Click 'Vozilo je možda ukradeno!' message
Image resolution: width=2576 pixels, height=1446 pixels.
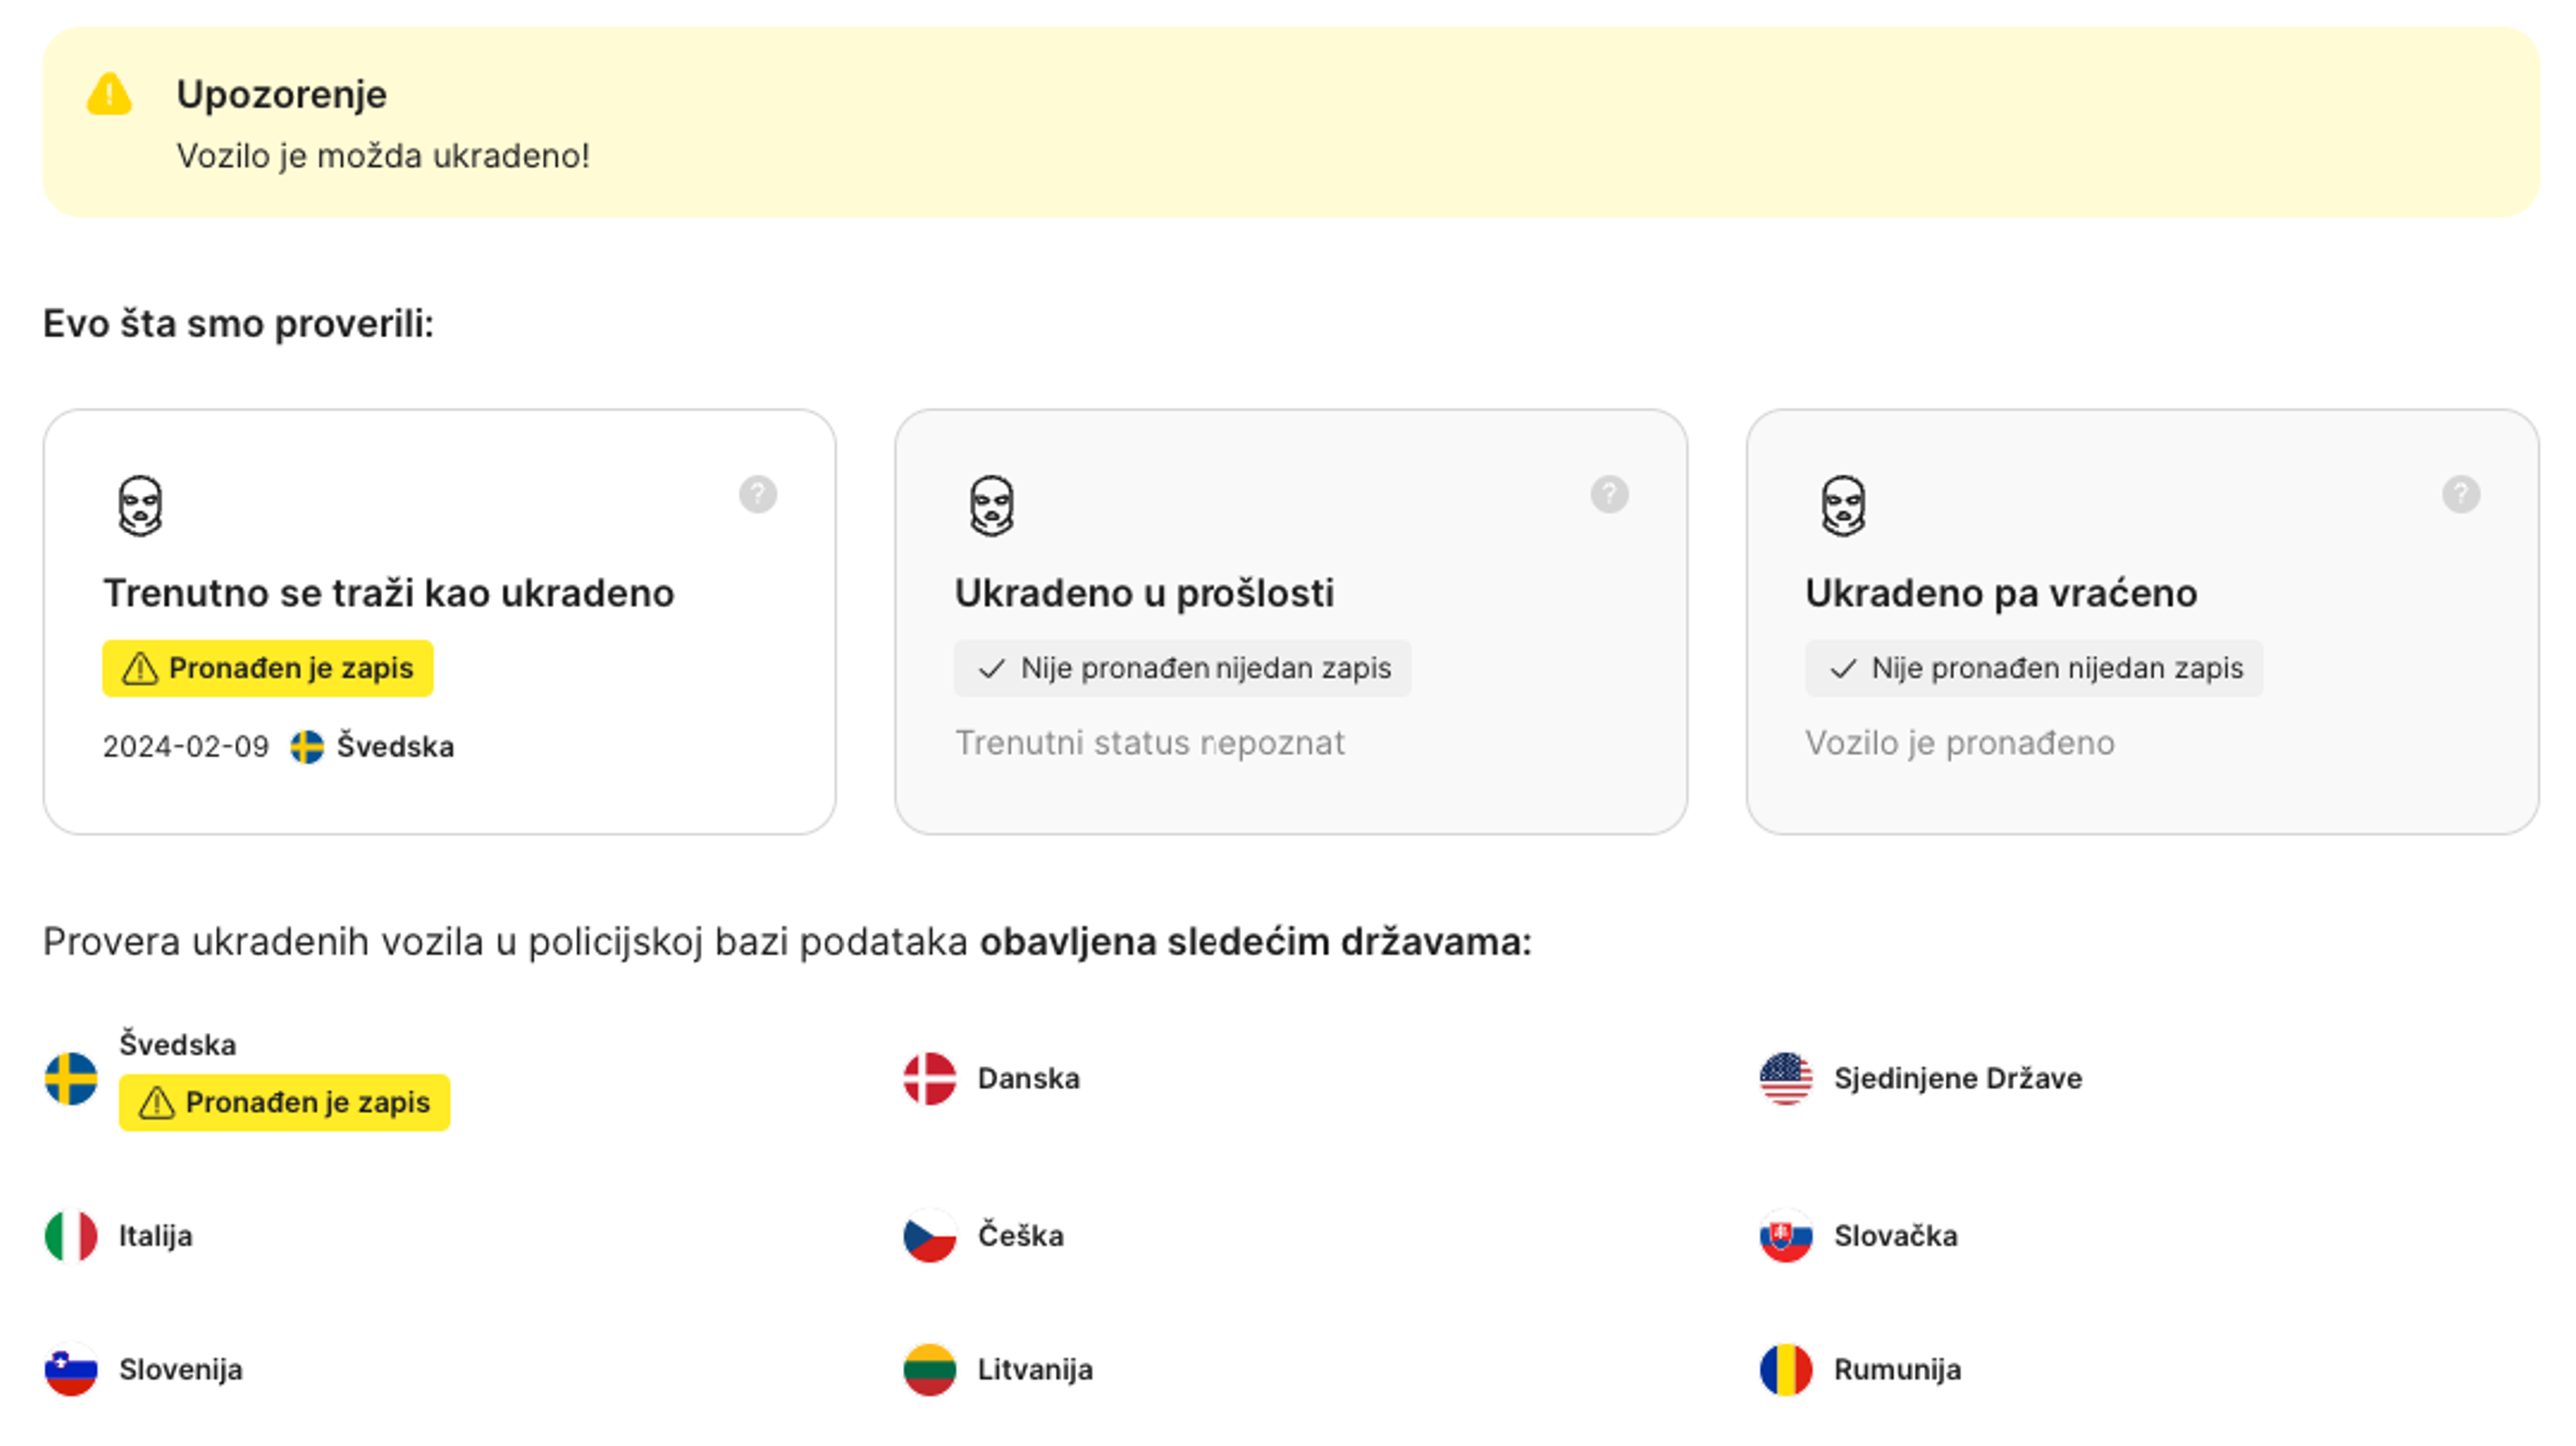383,156
